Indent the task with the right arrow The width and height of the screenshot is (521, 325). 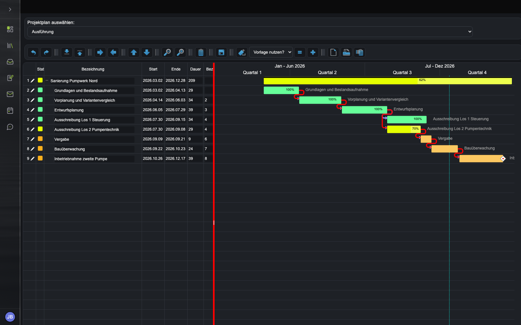tap(100, 52)
